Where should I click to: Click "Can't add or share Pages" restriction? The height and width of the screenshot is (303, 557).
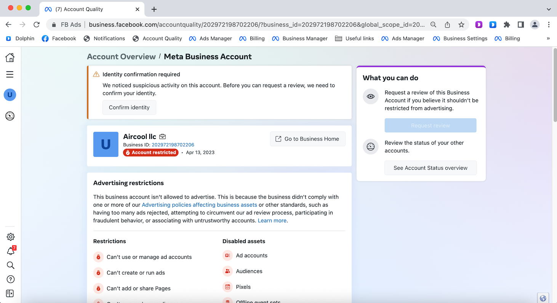click(x=139, y=288)
